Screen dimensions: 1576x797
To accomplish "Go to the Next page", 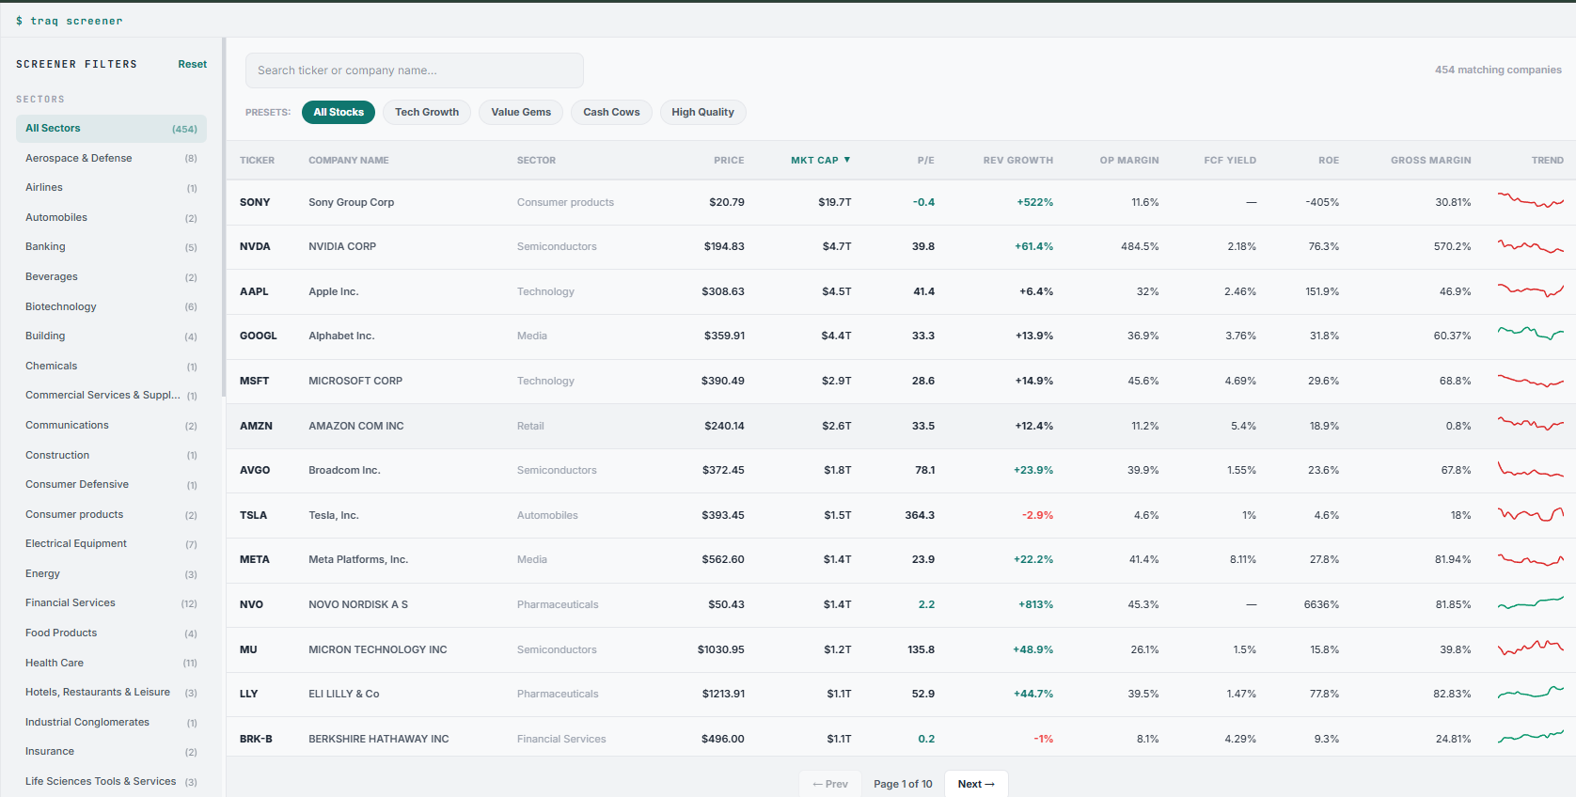I will (976, 784).
